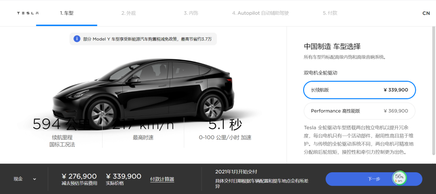Screen dimensions: 436x194
Task: Go to the 2.外观 step tab
Action: click(x=128, y=13)
